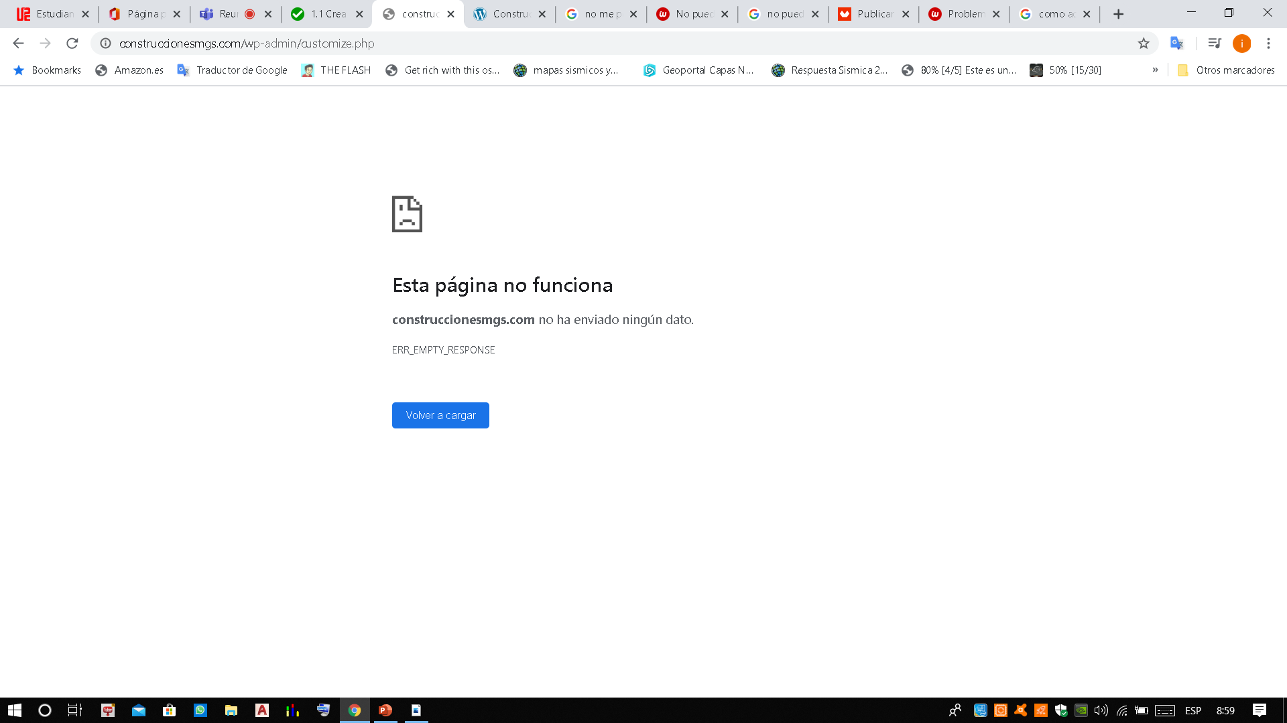Open Otros marcadores folder
The image size is (1287, 723).
[x=1226, y=70]
